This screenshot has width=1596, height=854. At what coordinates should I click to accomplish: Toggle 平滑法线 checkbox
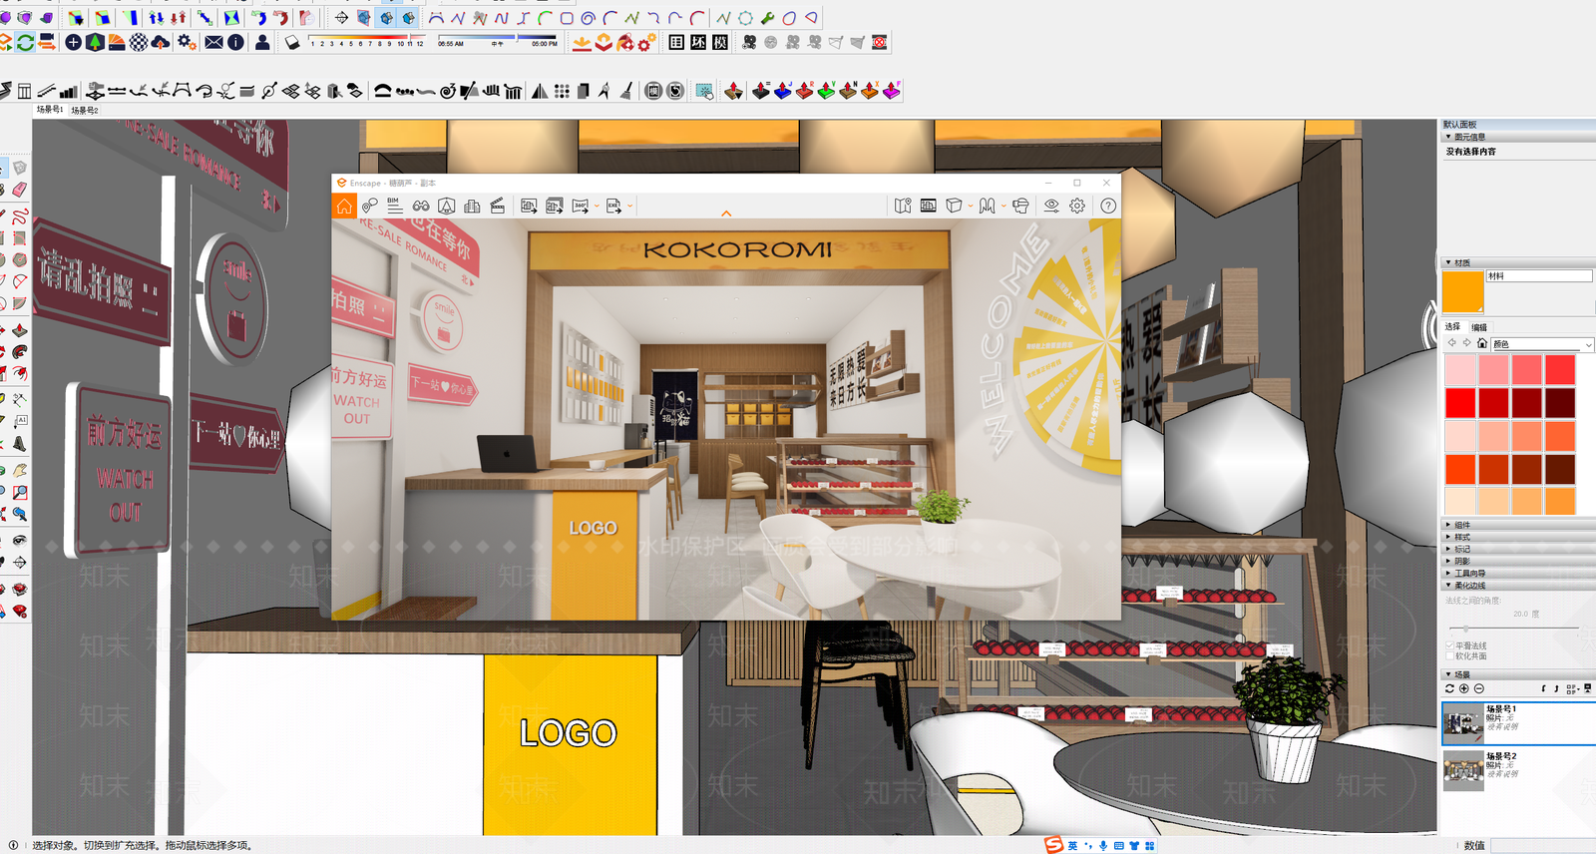[1449, 645]
